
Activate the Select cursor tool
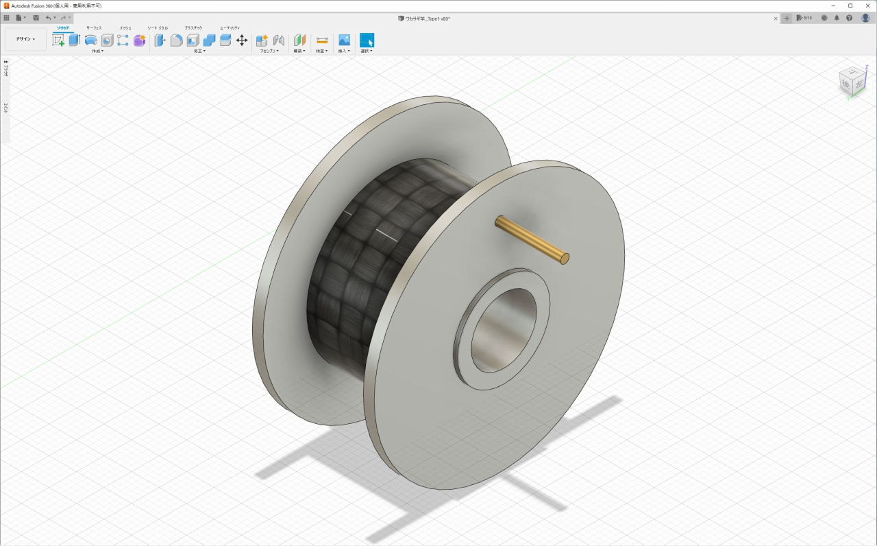367,40
